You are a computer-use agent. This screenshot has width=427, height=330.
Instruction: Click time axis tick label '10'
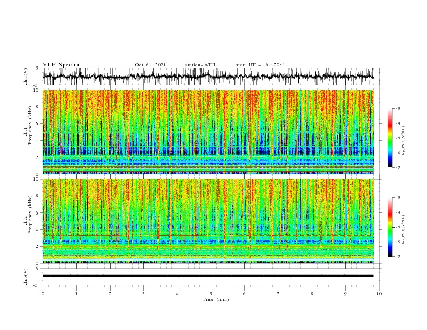pyautogui.click(x=379, y=294)
